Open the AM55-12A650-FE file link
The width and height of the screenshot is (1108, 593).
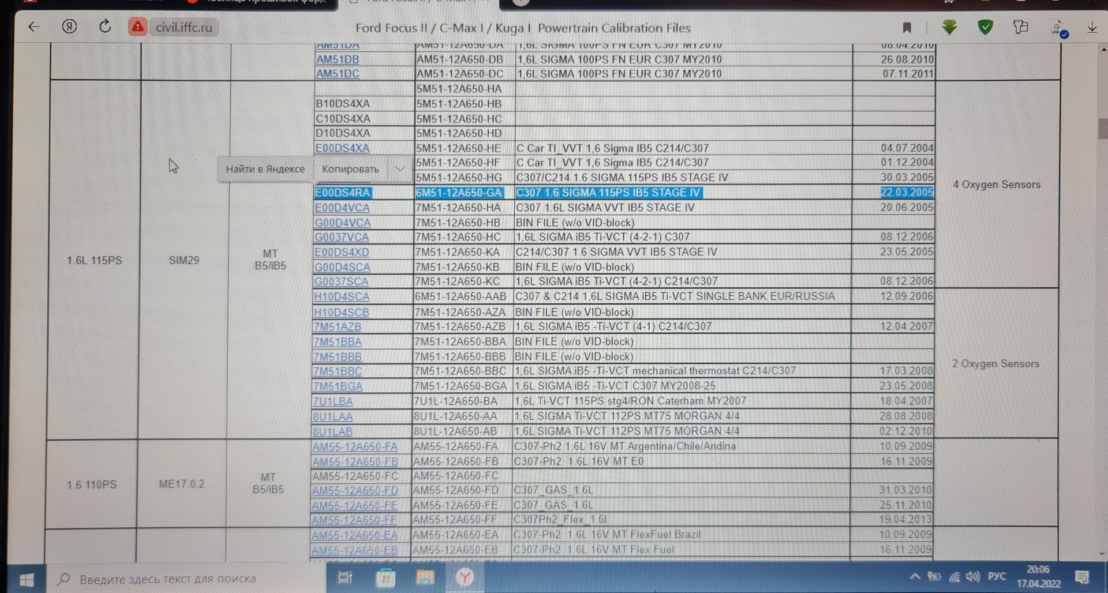[x=354, y=505]
